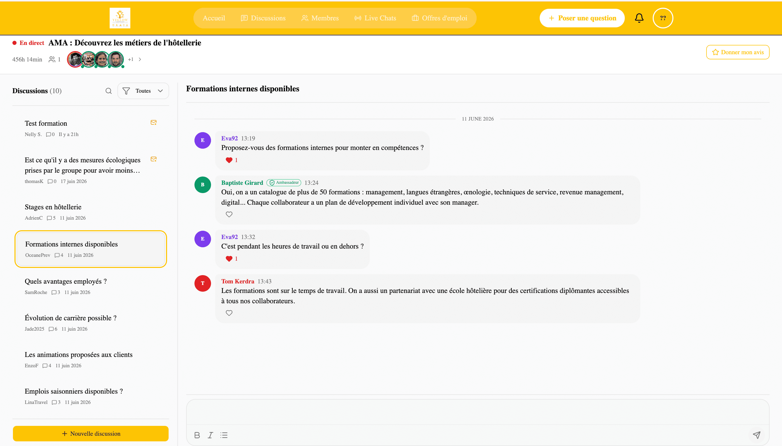782x446 pixels.
Task: Click the AMA live chat title
Action: point(125,43)
